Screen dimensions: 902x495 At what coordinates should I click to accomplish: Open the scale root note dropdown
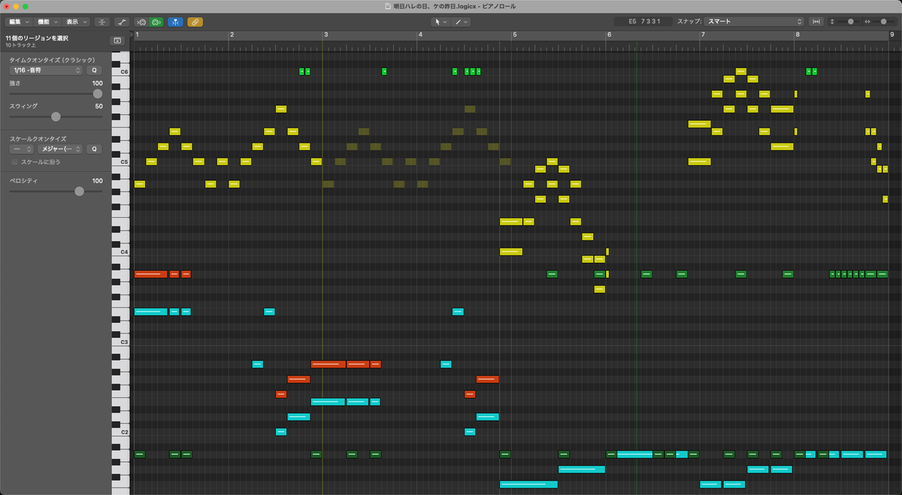(x=22, y=149)
